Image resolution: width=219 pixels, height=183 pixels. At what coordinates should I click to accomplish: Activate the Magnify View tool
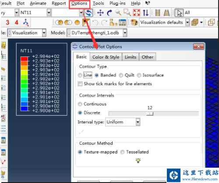click(x=118, y=13)
